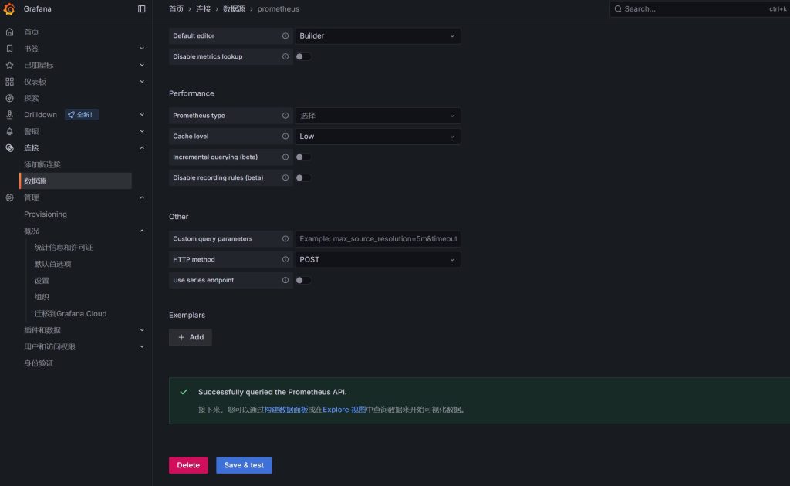Click the search magnifier icon
The image size is (790, 486).
point(618,9)
